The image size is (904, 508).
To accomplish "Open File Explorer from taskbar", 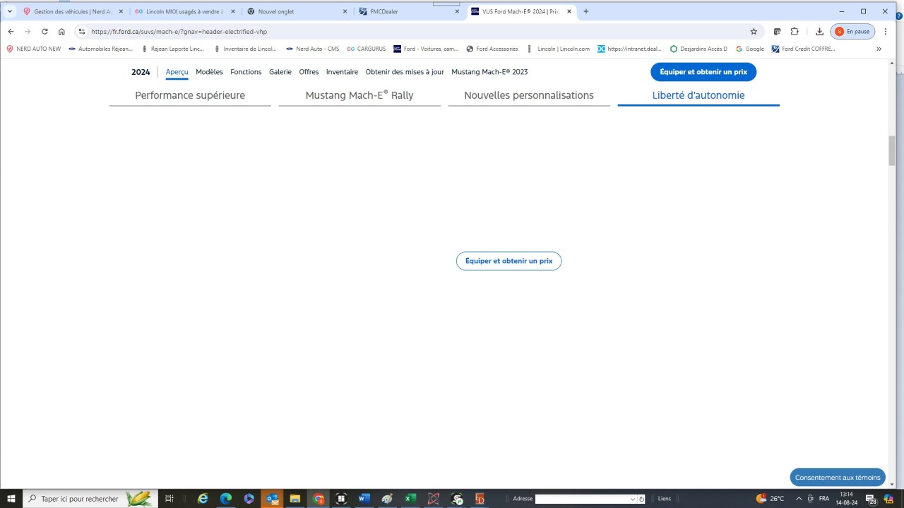I will point(295,499).
